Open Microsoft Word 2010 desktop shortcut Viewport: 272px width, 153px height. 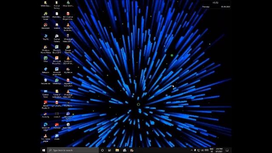57,71
